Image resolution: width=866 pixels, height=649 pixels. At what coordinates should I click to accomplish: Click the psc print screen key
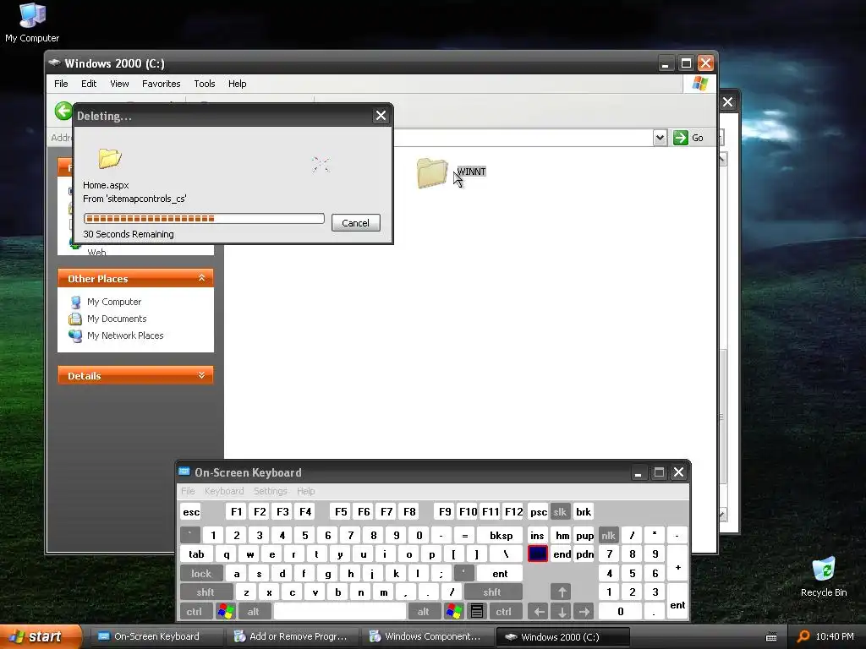(x=539, y=511)
